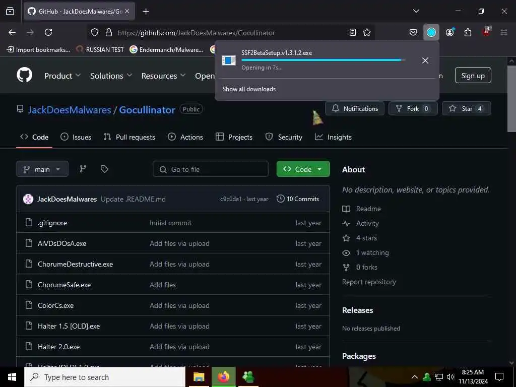Screen dimensions: 516x387
Task: Click the 4 stars link
Action: 360,238
